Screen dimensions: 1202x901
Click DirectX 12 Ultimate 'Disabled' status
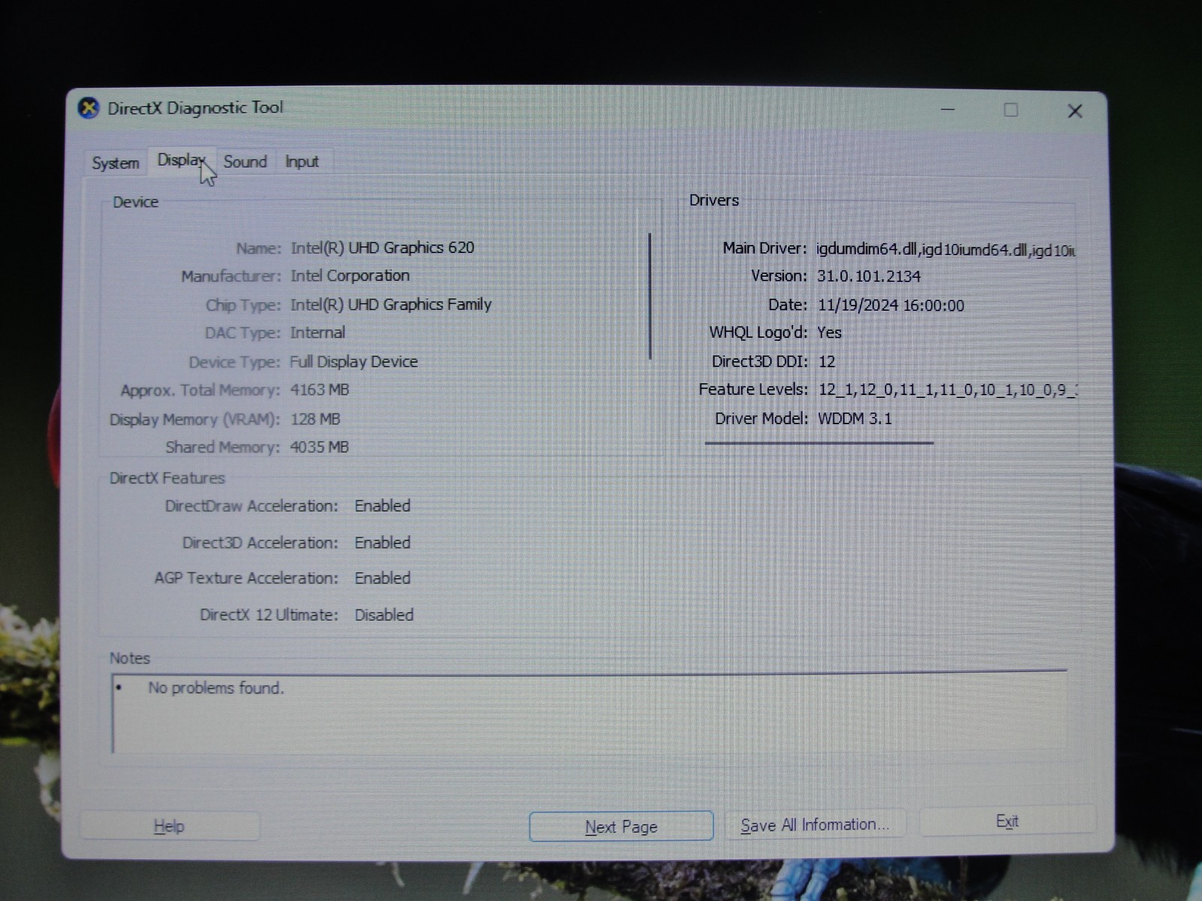coord(384,615)
